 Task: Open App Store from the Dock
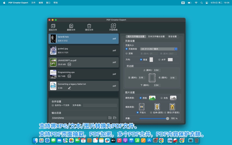point(149,140)
